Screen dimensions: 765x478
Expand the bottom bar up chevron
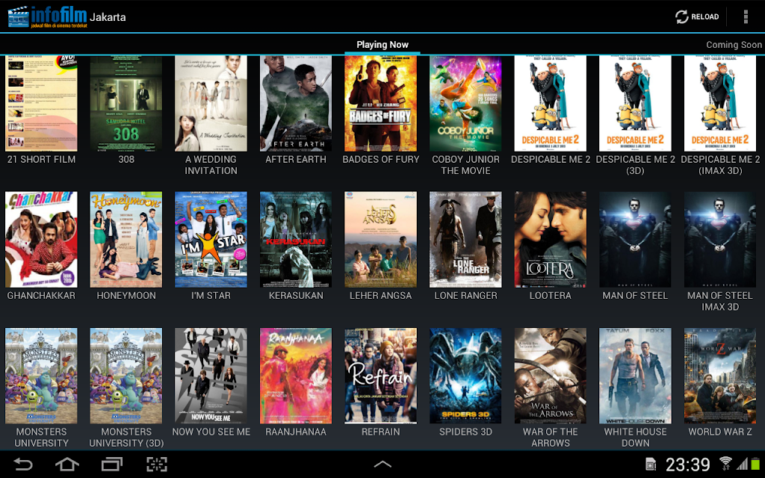pyautogui.click(x=382, y=464)
